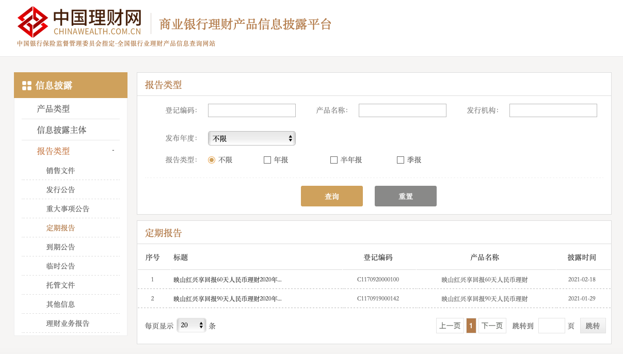Click the 跳转 jump button
This screenshot has width=623, height=354.
592,325
